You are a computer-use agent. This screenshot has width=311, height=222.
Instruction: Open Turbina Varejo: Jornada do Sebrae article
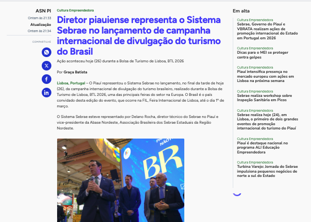pos(267,171)
